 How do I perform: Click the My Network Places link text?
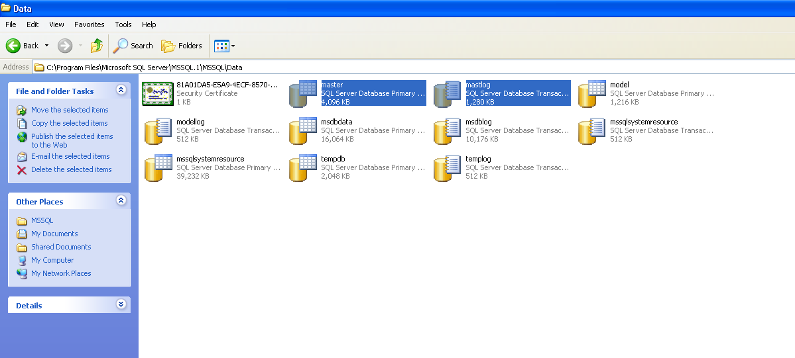62,273
